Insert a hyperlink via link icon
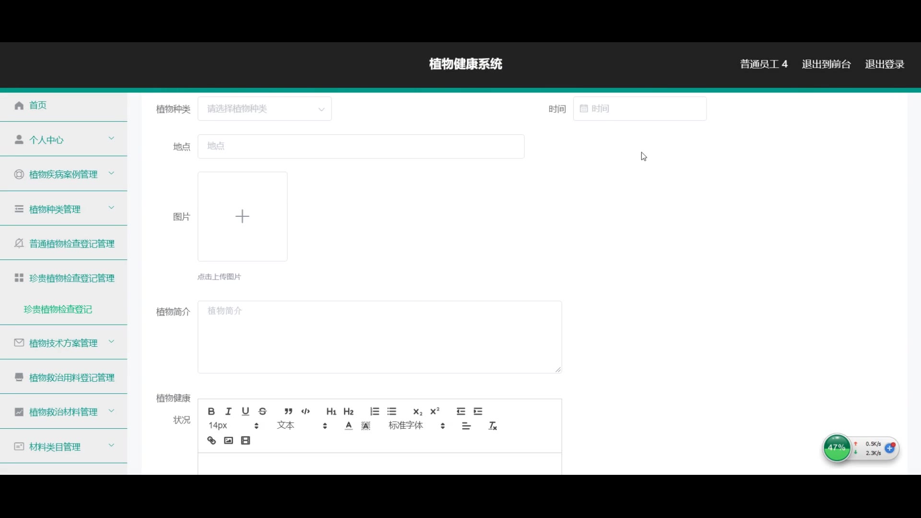This screenshot has width=921, height=518. 212,441
